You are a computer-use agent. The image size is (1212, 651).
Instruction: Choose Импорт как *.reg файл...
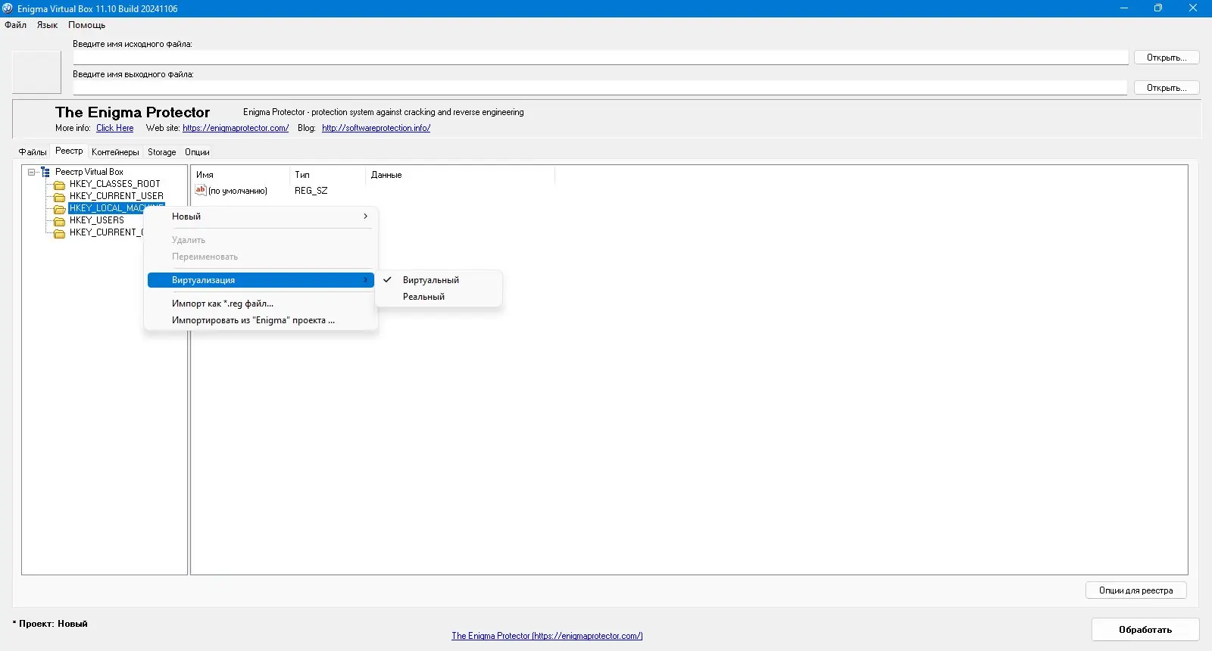pos(261,304)
